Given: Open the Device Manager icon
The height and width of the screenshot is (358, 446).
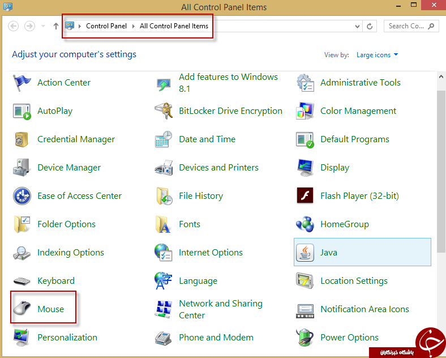Looking at the screenshot, I should 22,168.
